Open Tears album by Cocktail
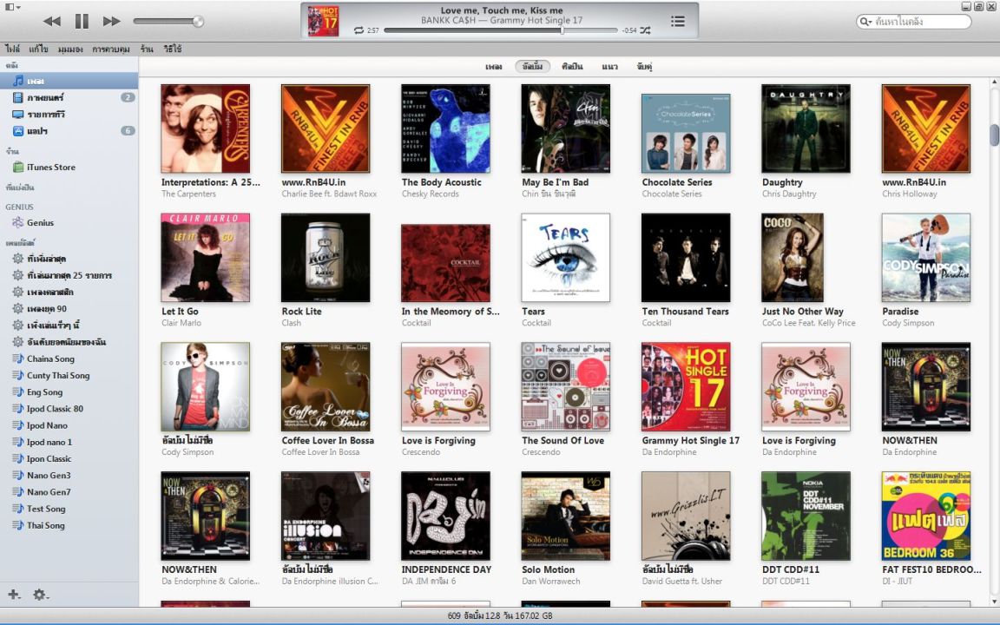The image size is (1000, 625). pos(566,258)
